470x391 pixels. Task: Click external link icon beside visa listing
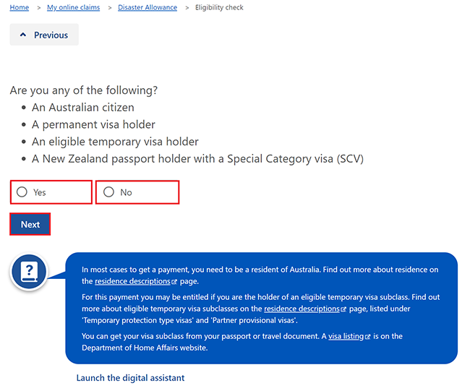(368, 337)
